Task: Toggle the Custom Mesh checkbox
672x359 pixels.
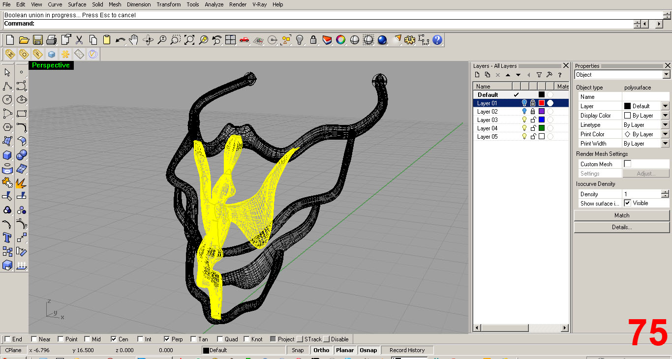Action: click(627, 164)
